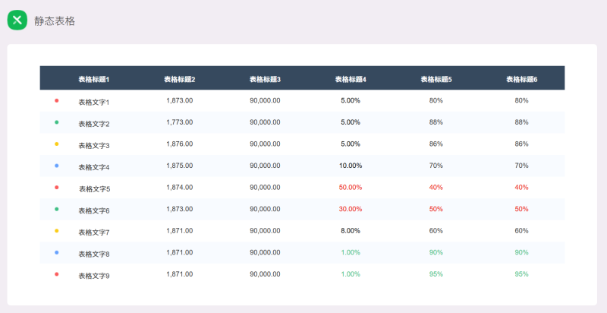Select the red 30.00% cell
Viewport: 607px width, 313px height.
351,209
